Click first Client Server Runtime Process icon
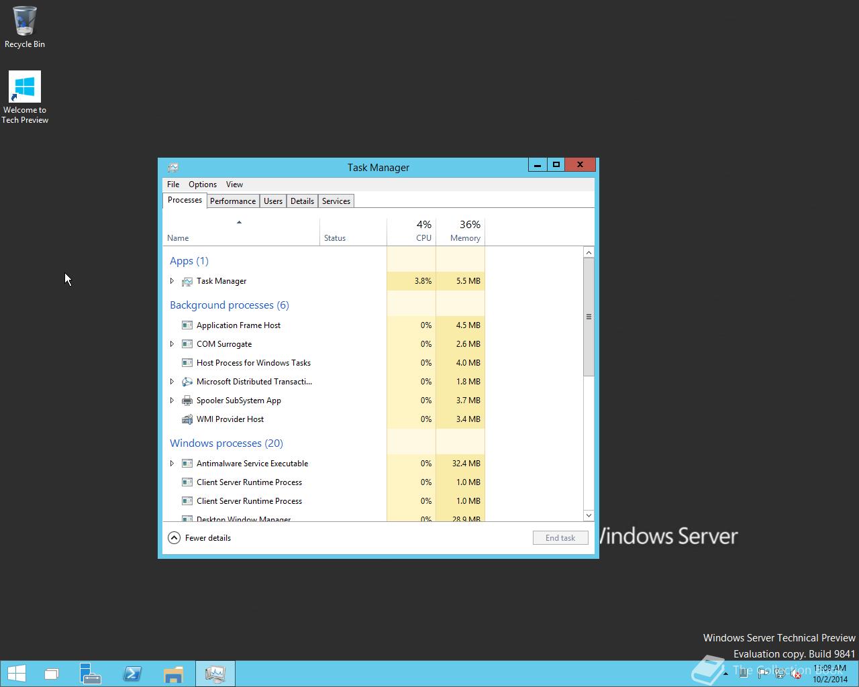859x687 pixels. 187,482
